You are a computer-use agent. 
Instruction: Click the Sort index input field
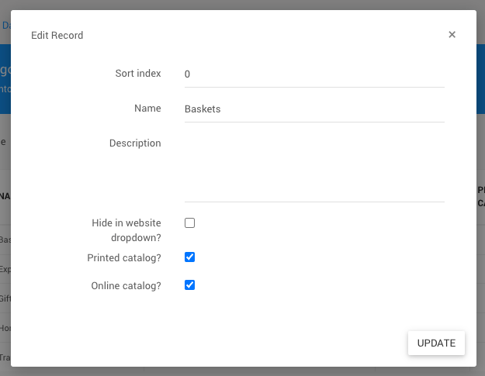tap(314, 74)
